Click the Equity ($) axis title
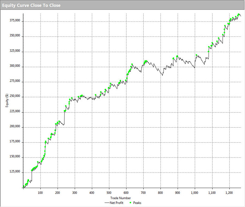 point(7,101)
